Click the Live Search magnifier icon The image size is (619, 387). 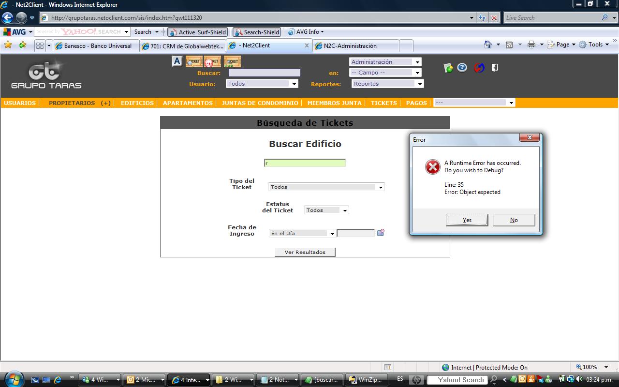605,17
